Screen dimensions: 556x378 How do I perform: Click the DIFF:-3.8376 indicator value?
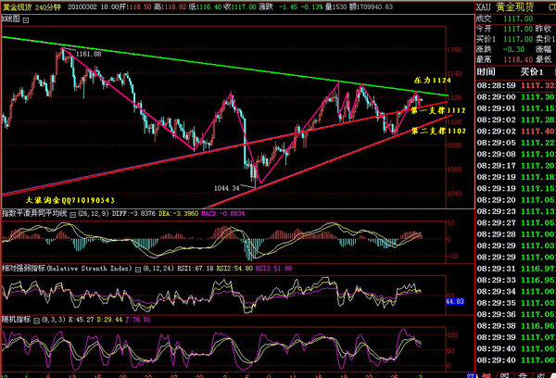(133, 213)
